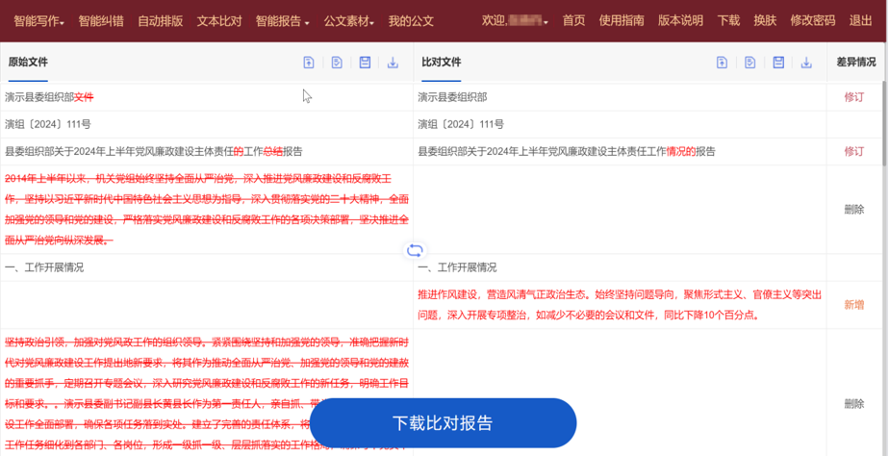Open 修改密码 in the header
This screenshot has width=889, height=456.
pos(812,21)
